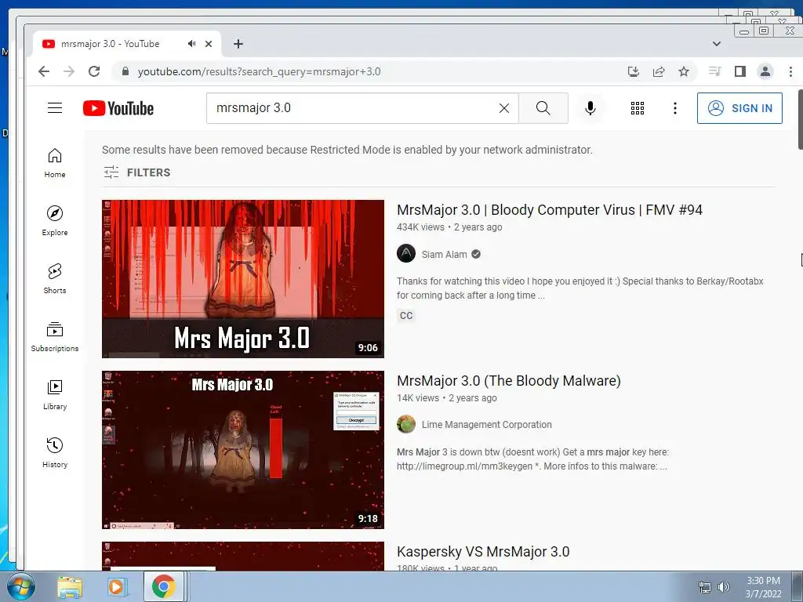The image size is (803, 602).
Task: Toggle the Chrome side panel icon
Action: (740, 71)
